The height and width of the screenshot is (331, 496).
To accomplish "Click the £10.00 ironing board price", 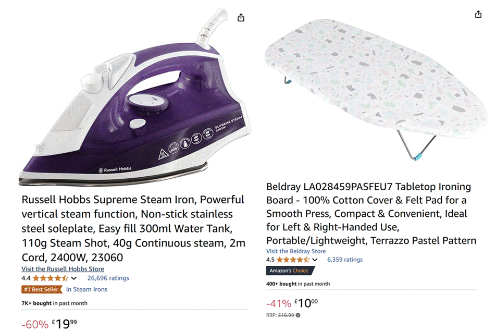I will tap(306, 303).
